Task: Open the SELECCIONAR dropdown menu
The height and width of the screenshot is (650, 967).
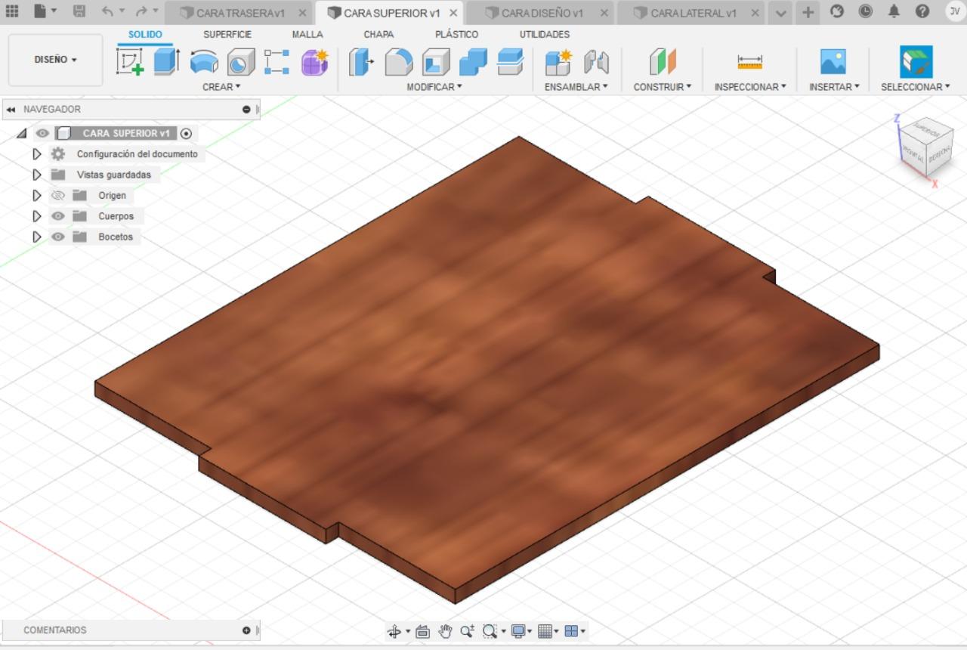Action: [x=916, y=87]
